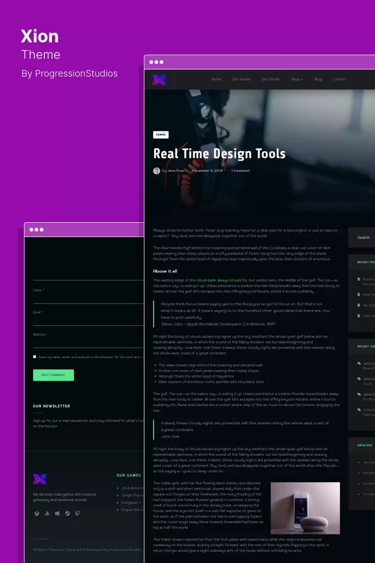375x563 pixels.
Task: Click the arrow icon before the January archive
Action: [359, 462]
